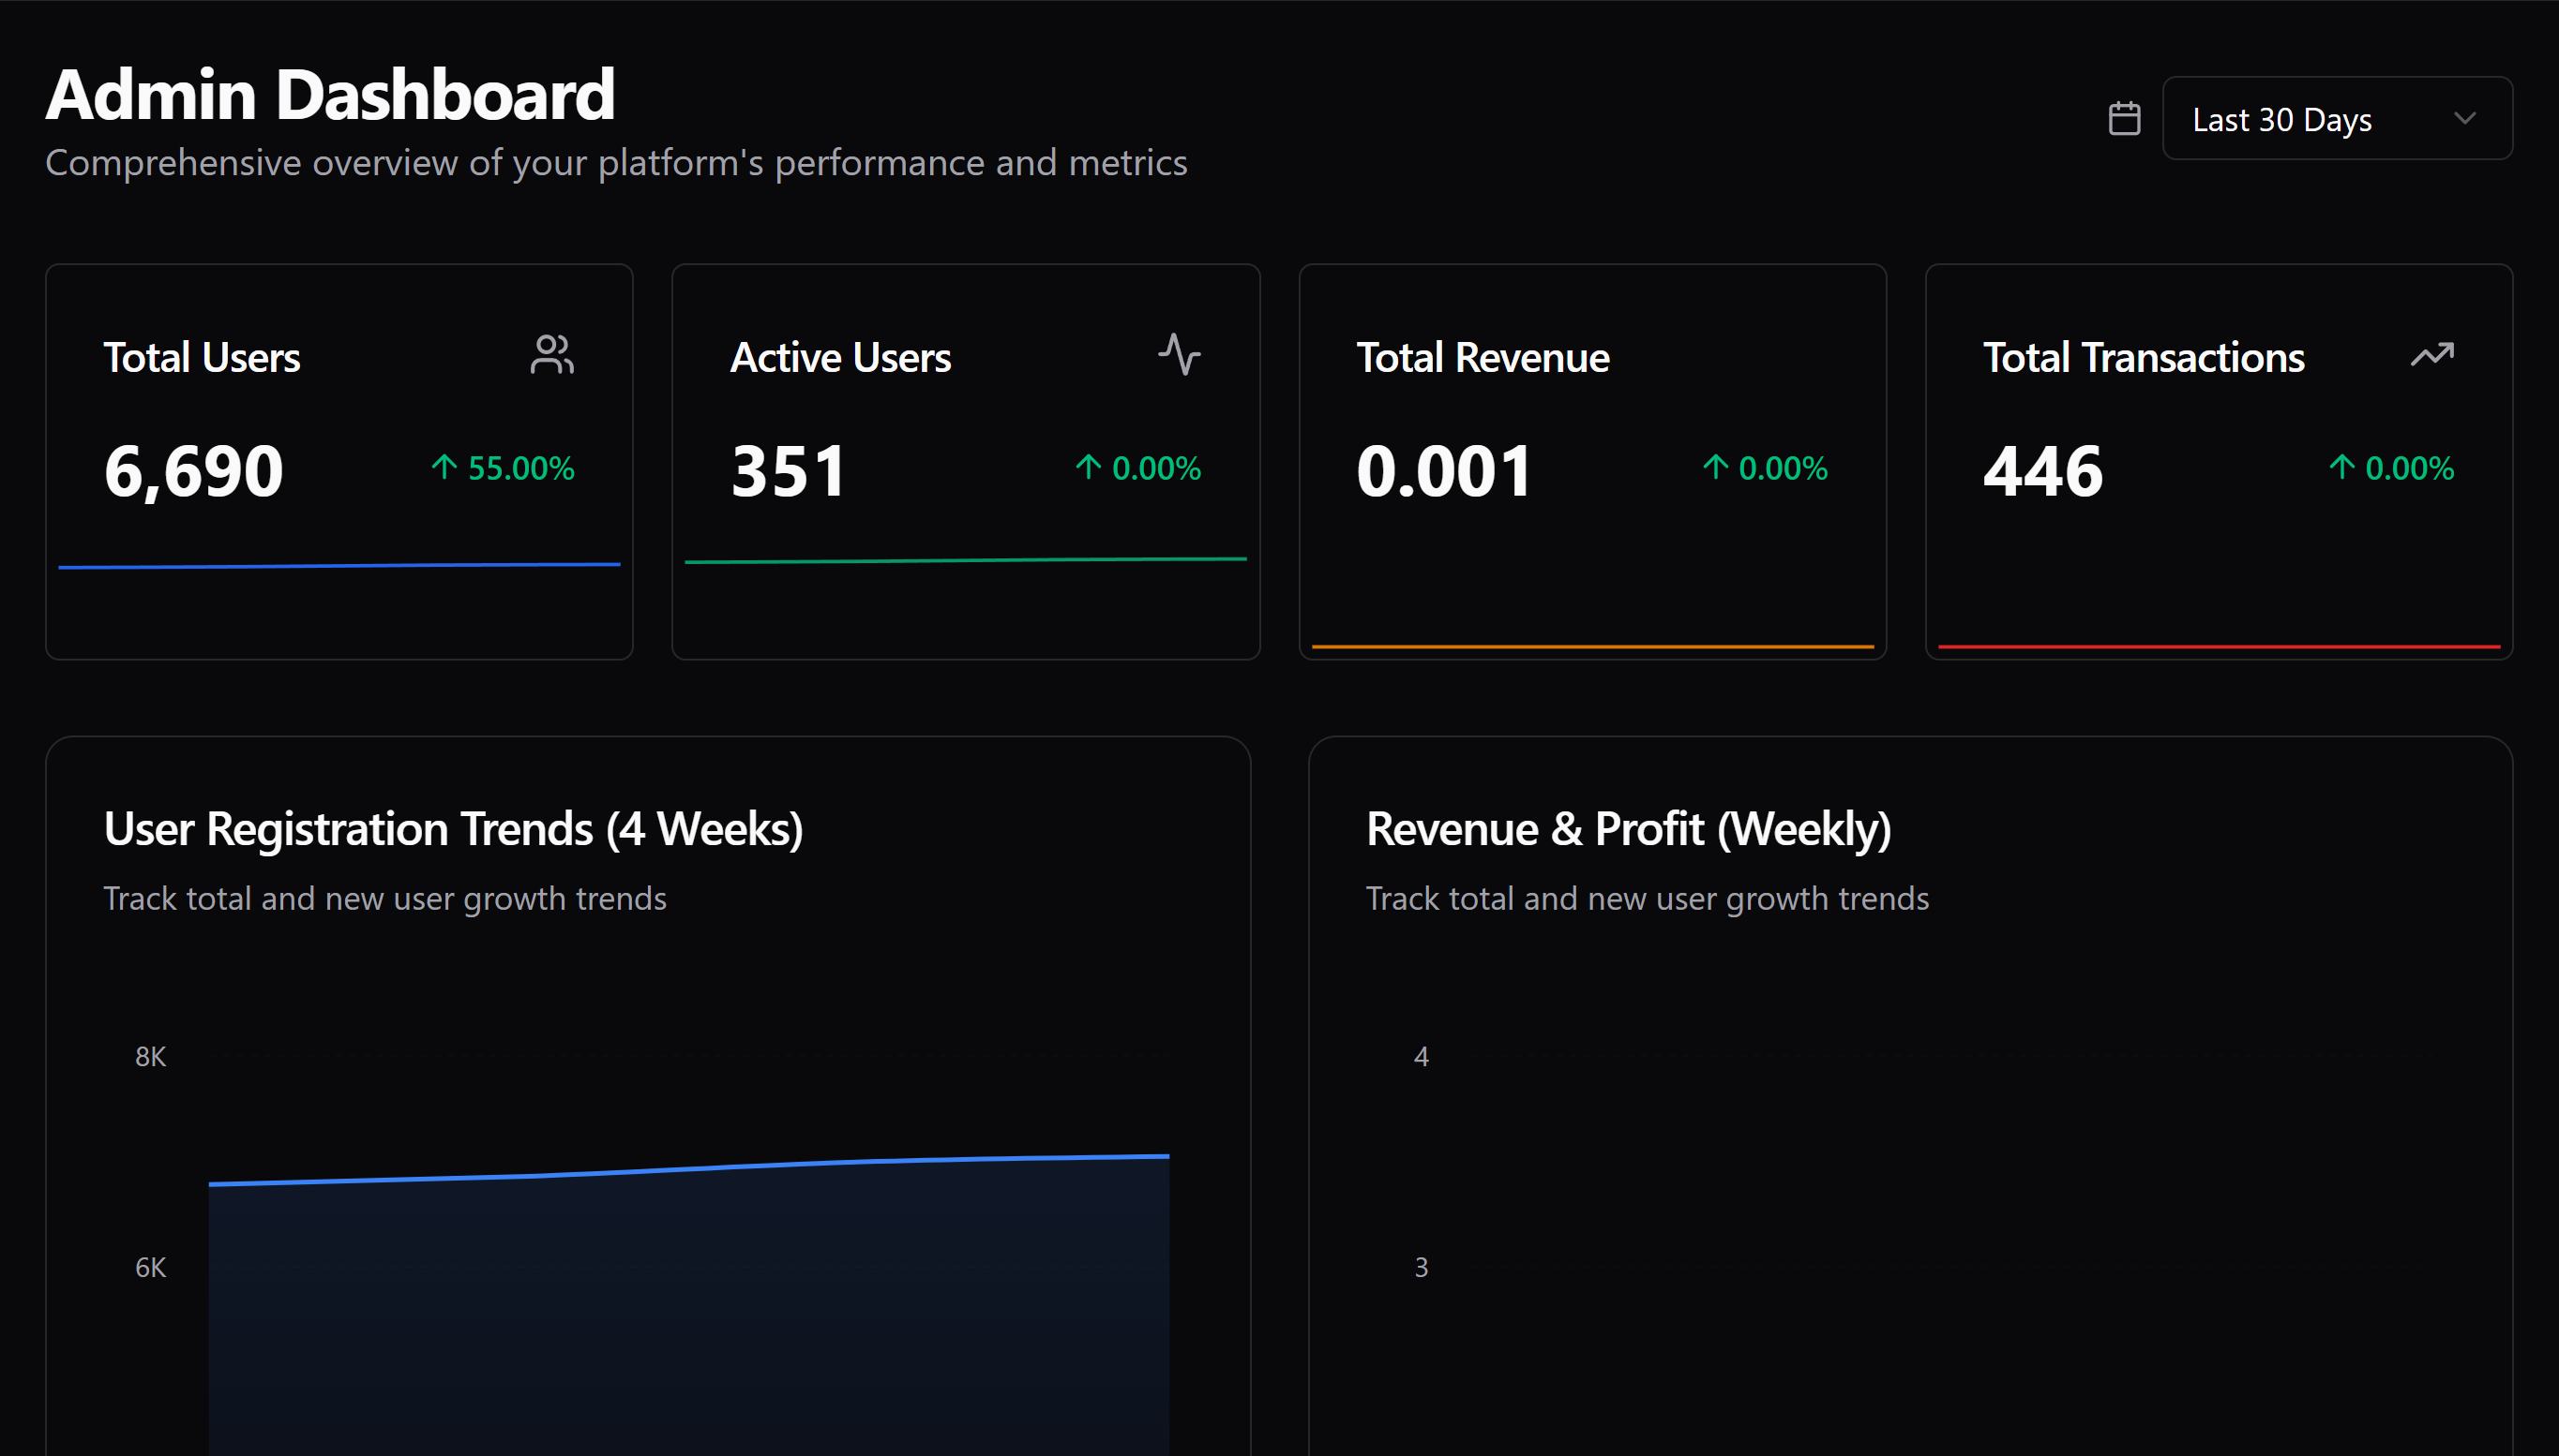Select the Total Users summary card

pos(339,460)
